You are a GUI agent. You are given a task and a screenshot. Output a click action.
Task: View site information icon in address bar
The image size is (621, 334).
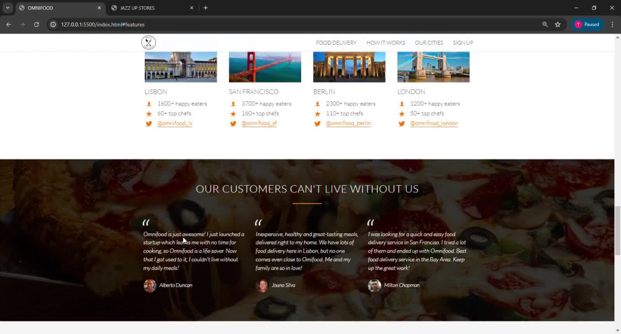[x=53, y=25]
